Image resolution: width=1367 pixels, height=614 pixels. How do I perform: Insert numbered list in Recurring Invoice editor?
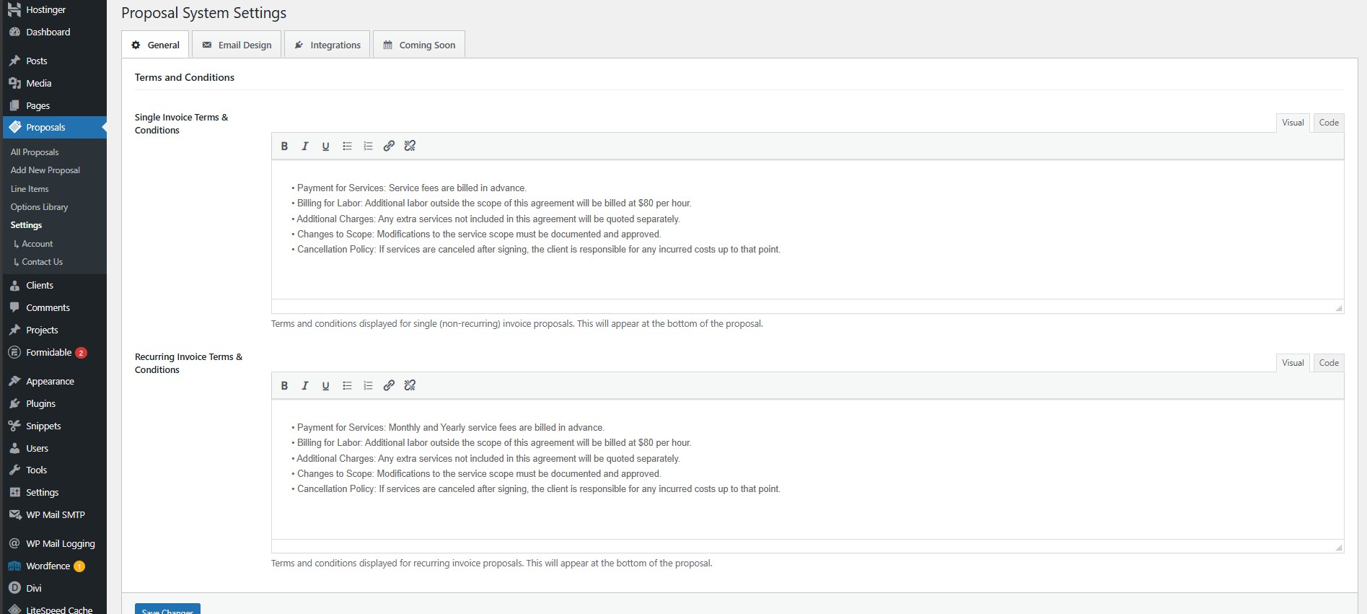click(x=368, y=385)
